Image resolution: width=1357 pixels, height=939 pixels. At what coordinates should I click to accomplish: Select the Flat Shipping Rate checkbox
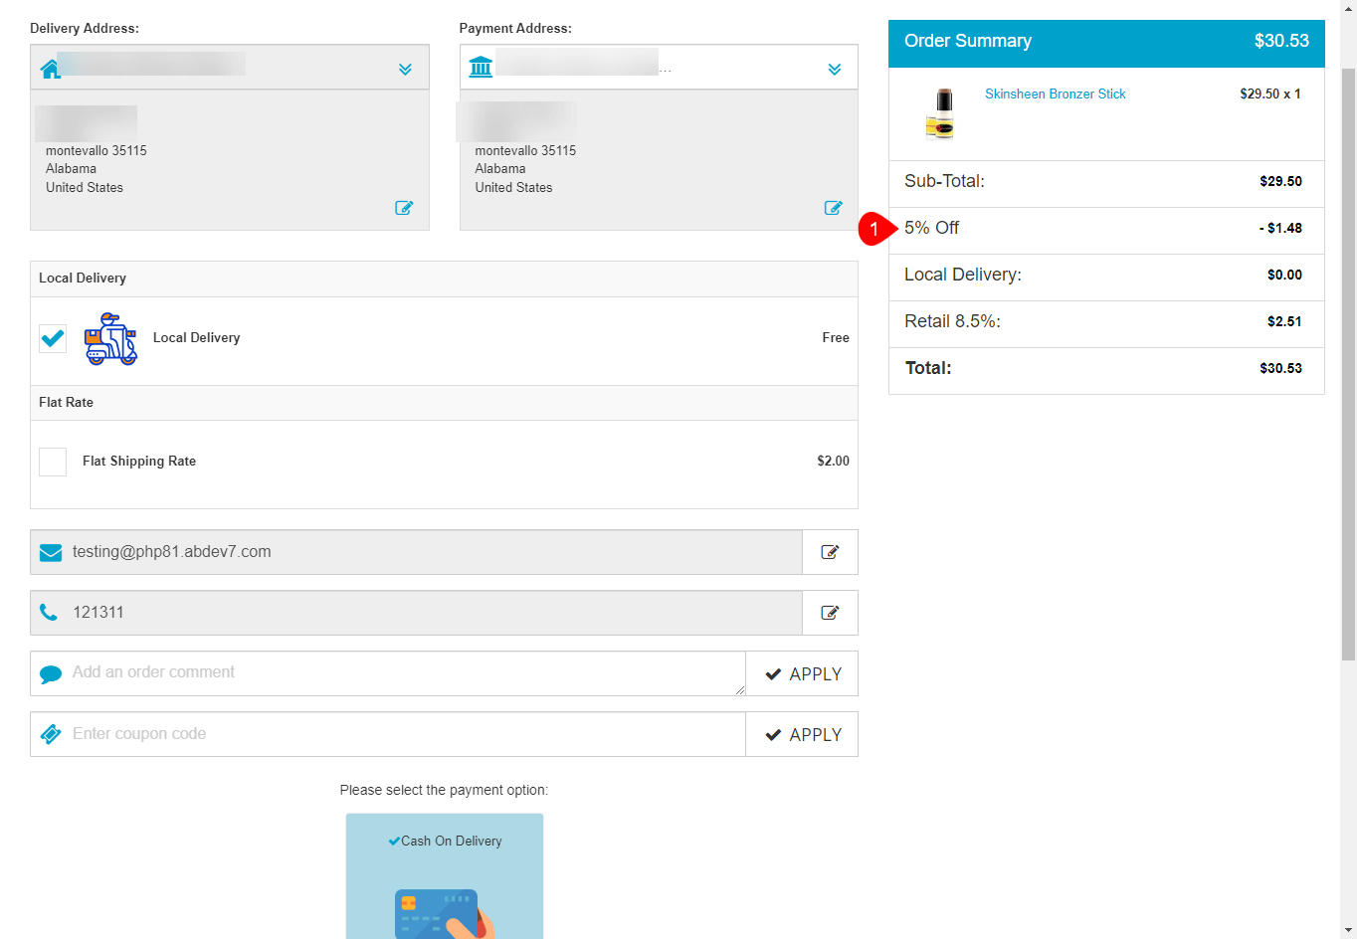tap(53, 462)
